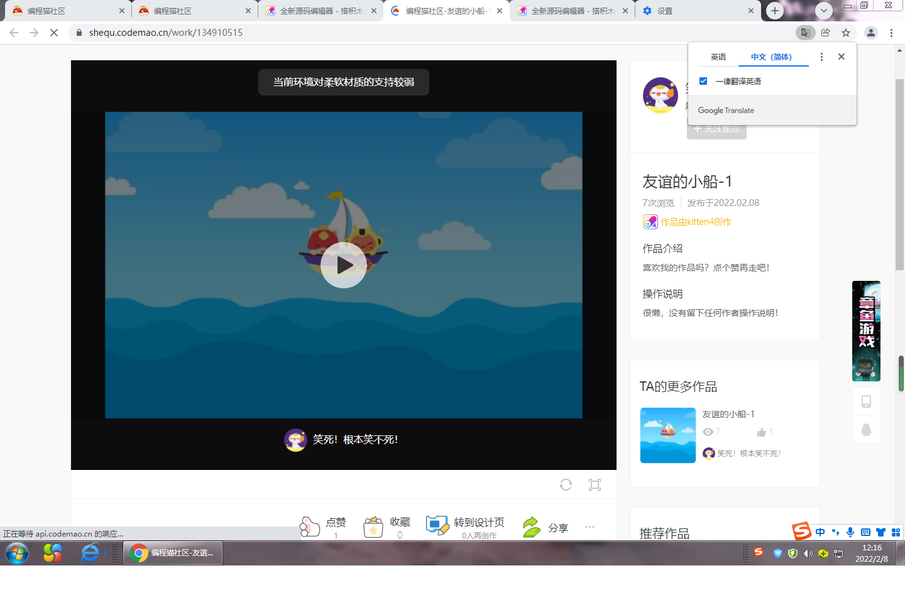This screenshot has height=595, width=905.
Task: Click the refresh icon below the player
Action: [x=566, y=484]
